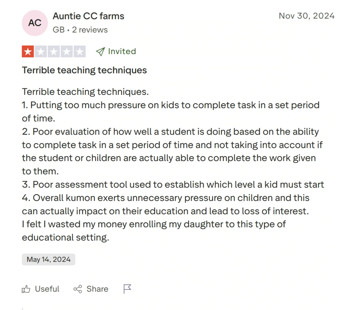Click the Invited label text
348x310 pixels.
click(121, 51)
